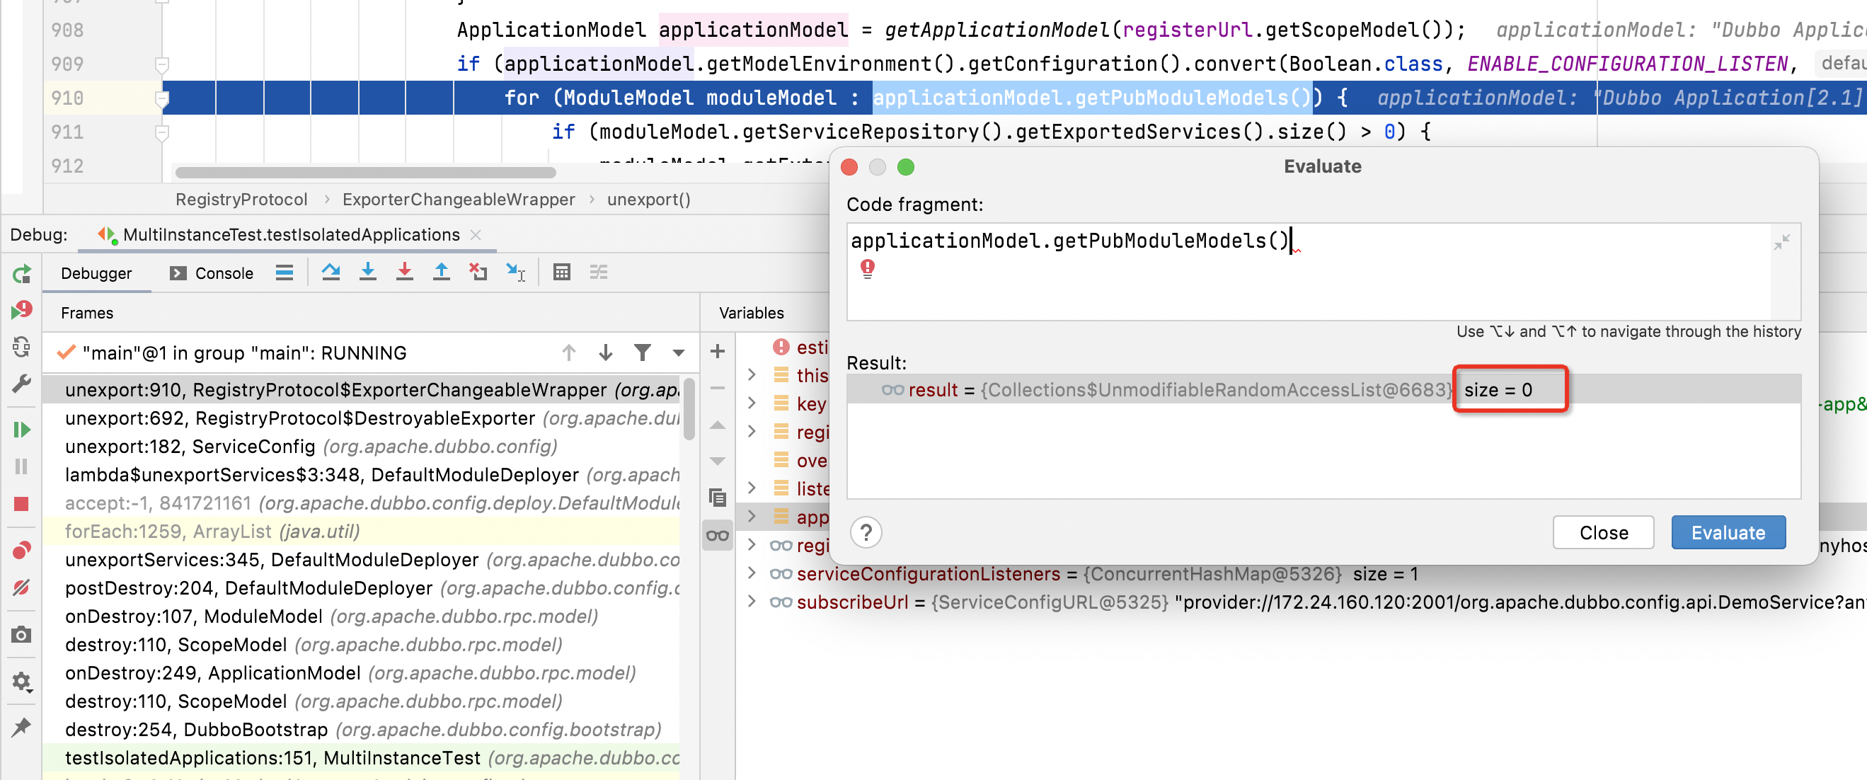Screen dimensions: 1867x780
Task: Click the Step Into icon
Action: pos(367,273)
